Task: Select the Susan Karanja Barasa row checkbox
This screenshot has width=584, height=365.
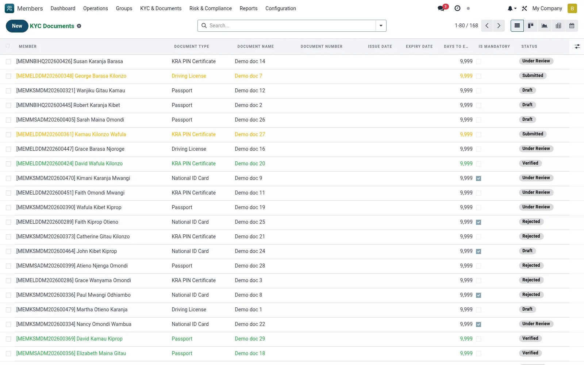Action: tap(8, 62)
